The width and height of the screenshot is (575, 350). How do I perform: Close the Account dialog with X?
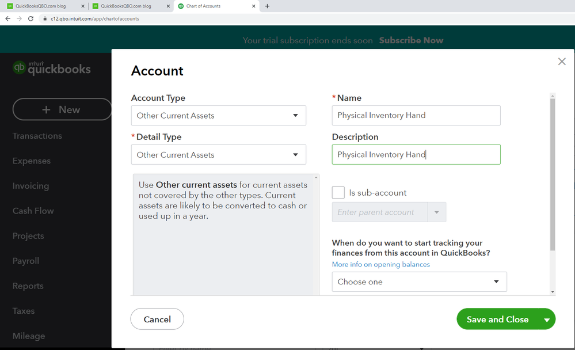pyautogui.click(x=561, y=62)
